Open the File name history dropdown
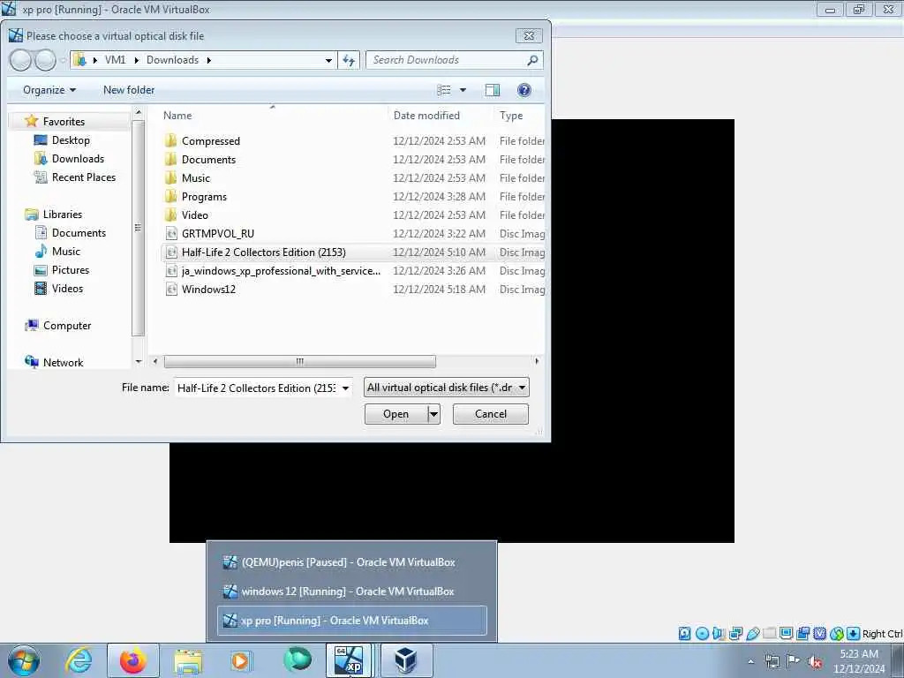The width and height of the screenshot is (904, 678). pos(345,388)
